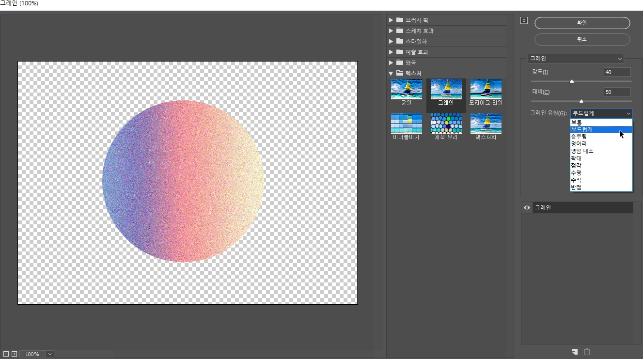Expand the 스타일화 folder
Screen dimensions: 643x359
pos(391,41)
